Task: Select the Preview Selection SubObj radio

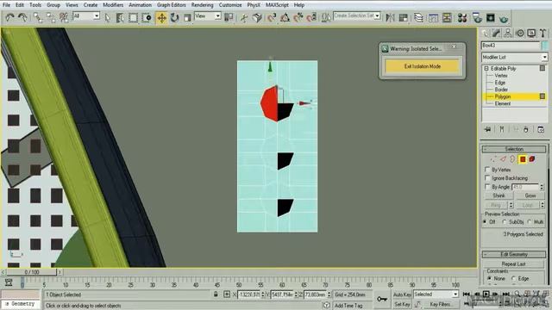Action: pos(505,222)
